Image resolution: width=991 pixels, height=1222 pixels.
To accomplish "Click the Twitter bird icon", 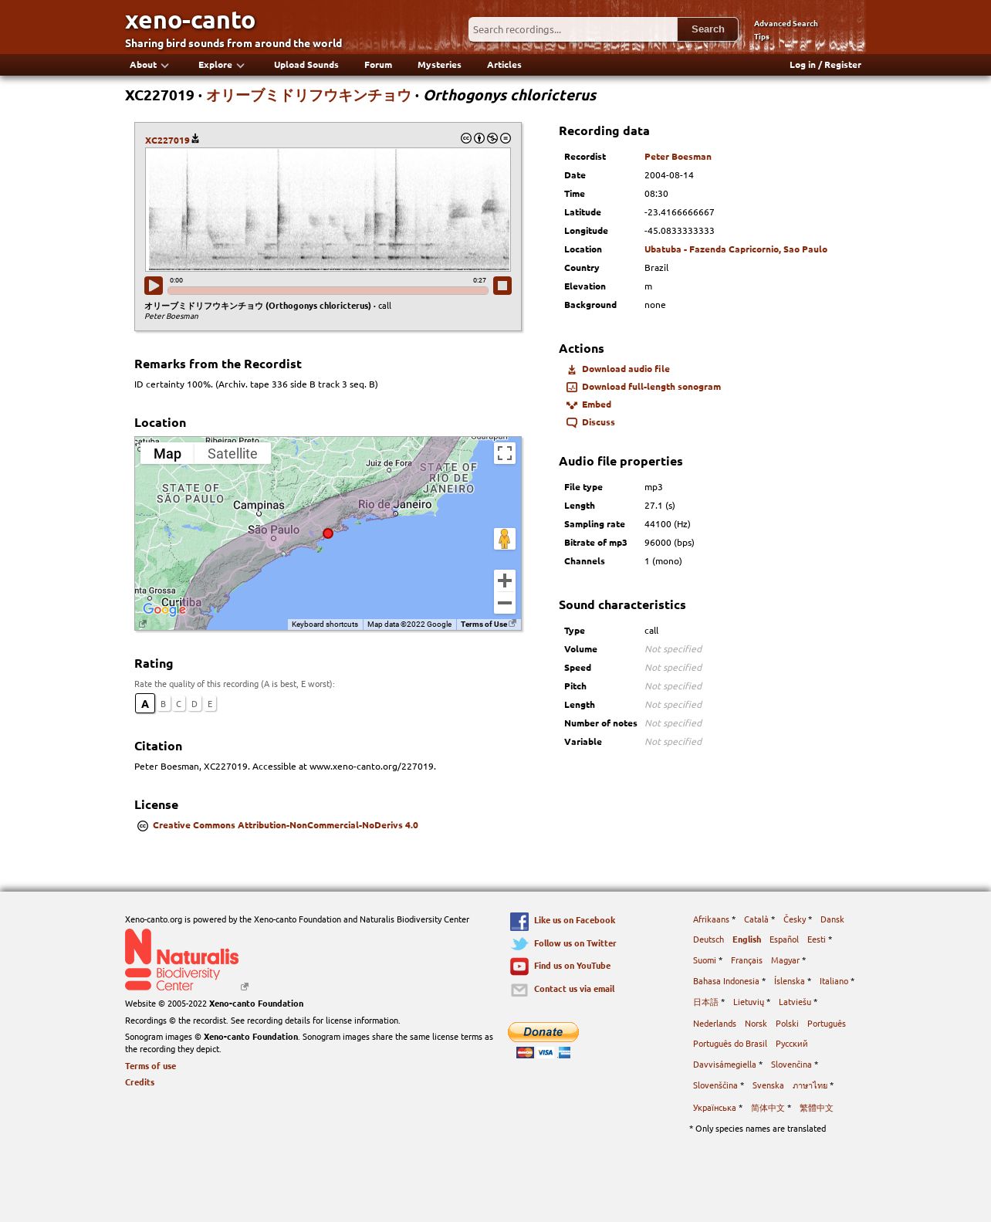I will coord(519,944).
